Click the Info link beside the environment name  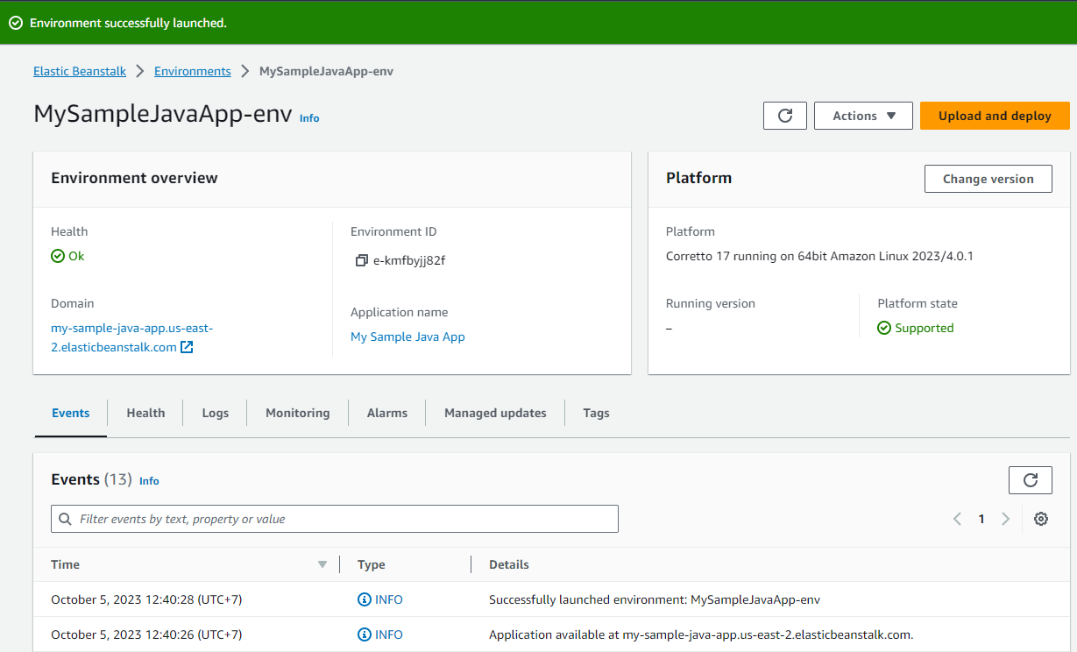pos(309,117)
